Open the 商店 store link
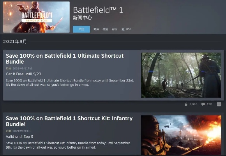The image size is (226, 156). click(96, 29)
